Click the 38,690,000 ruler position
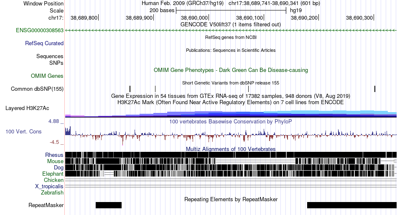This screenshot has width=397, height=215. pos(194,18)
